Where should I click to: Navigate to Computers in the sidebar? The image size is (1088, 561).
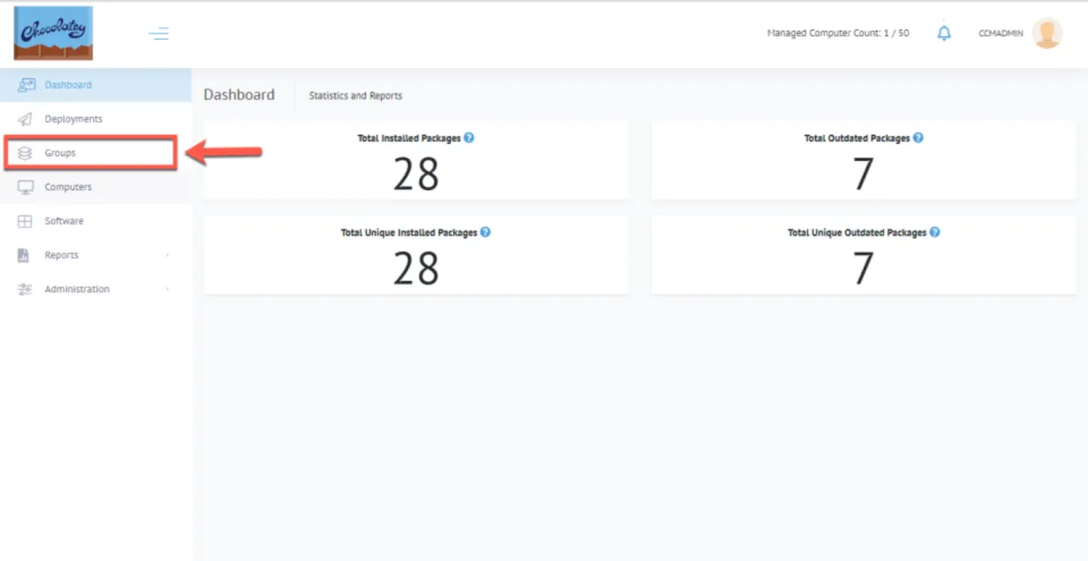click(96, 188)
